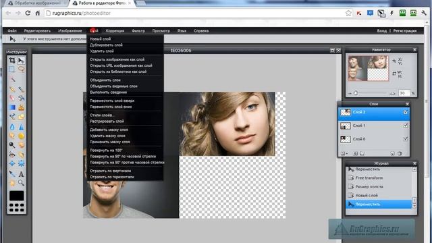Select the rectangular Marquee tool
The height and width of the screenshot is (243, 432).
(x=12, y=70)
